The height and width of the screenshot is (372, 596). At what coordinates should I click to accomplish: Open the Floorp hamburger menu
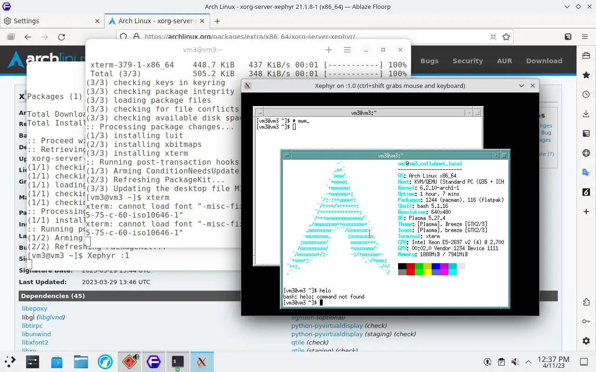[585, 37]
